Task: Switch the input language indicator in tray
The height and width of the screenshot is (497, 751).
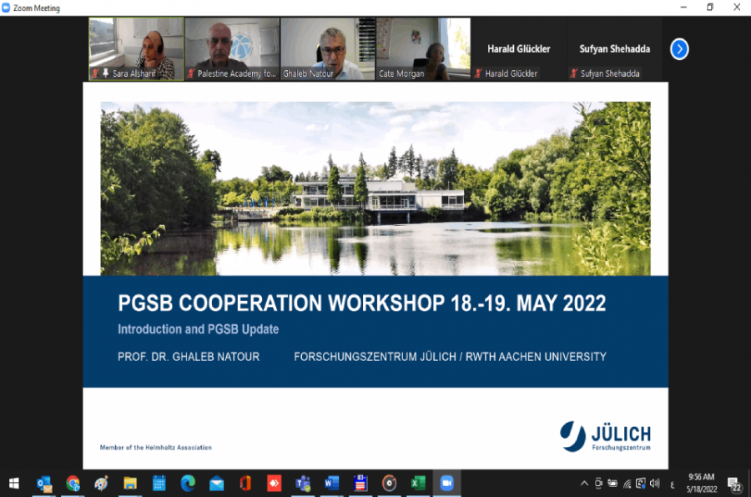Action: point(673,485)
